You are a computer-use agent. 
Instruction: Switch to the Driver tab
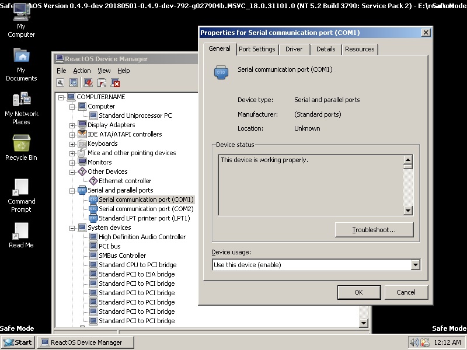(294, 49)
